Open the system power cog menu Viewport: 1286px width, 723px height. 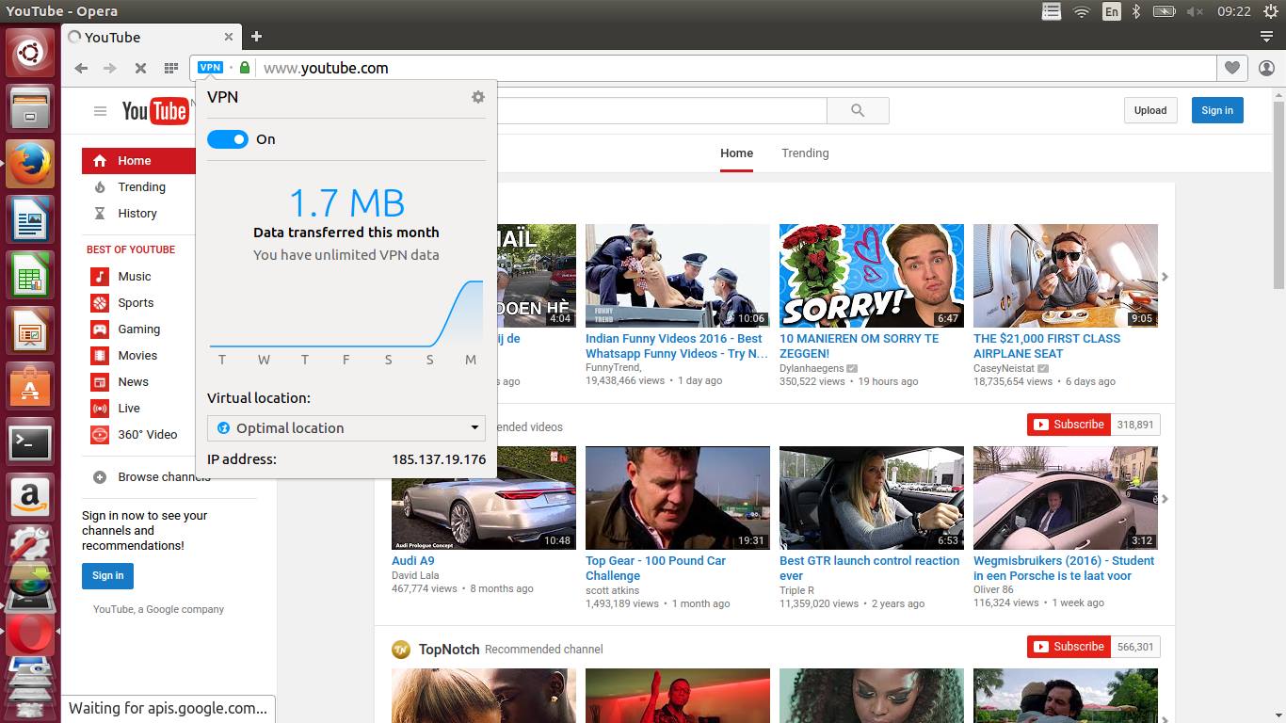[x=1270, y=11]
